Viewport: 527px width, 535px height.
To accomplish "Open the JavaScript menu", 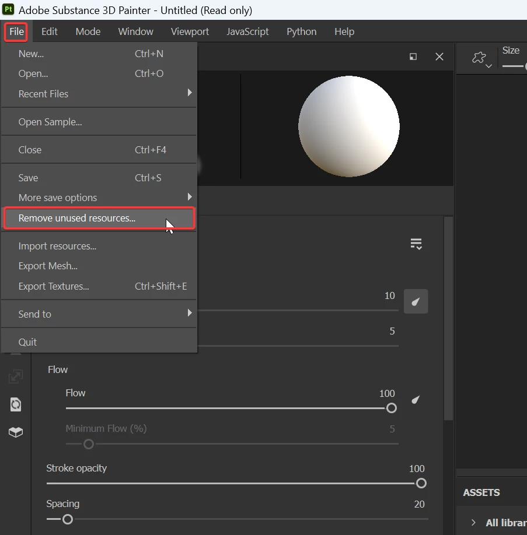I will tap(247, 31).
